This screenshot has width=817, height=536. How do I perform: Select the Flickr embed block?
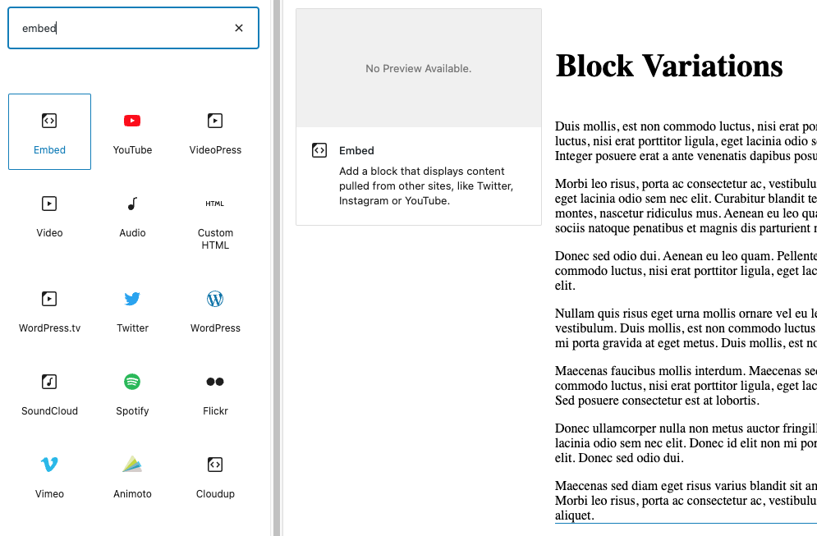pos(215,392)
